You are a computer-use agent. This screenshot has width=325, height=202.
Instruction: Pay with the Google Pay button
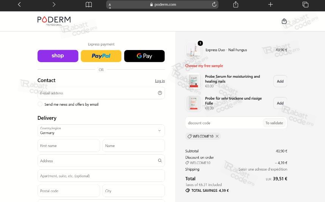click(144, 56)
